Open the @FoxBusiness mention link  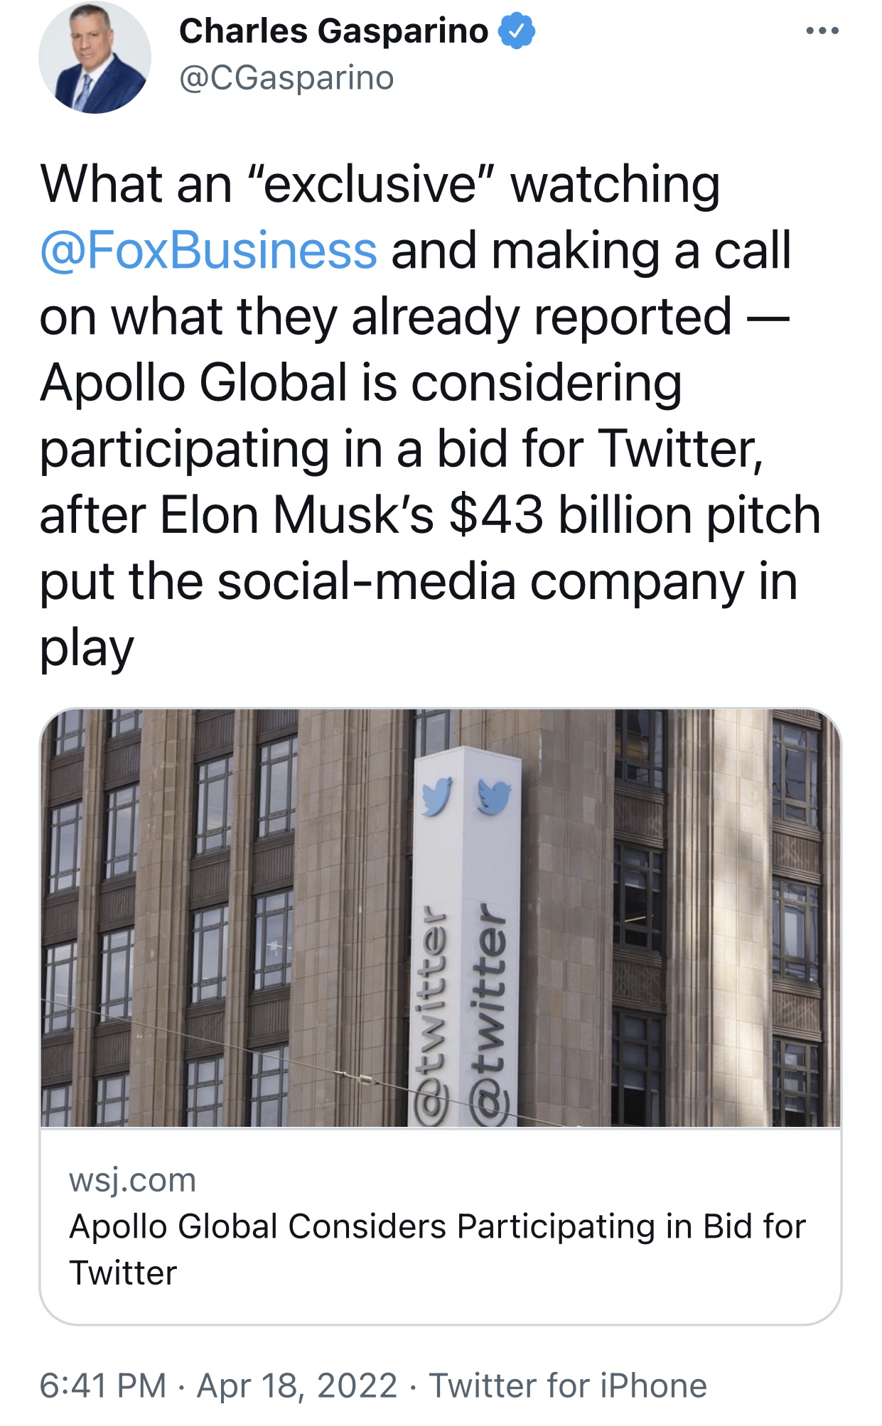click(x=208, y=251)
